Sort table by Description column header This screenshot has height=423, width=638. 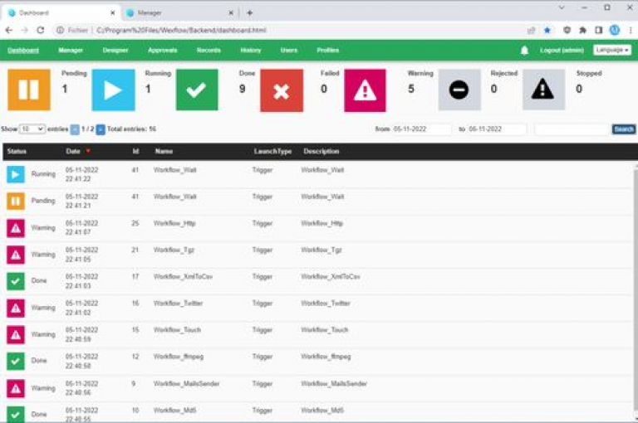pyautogui.click(x=321, y=151)
